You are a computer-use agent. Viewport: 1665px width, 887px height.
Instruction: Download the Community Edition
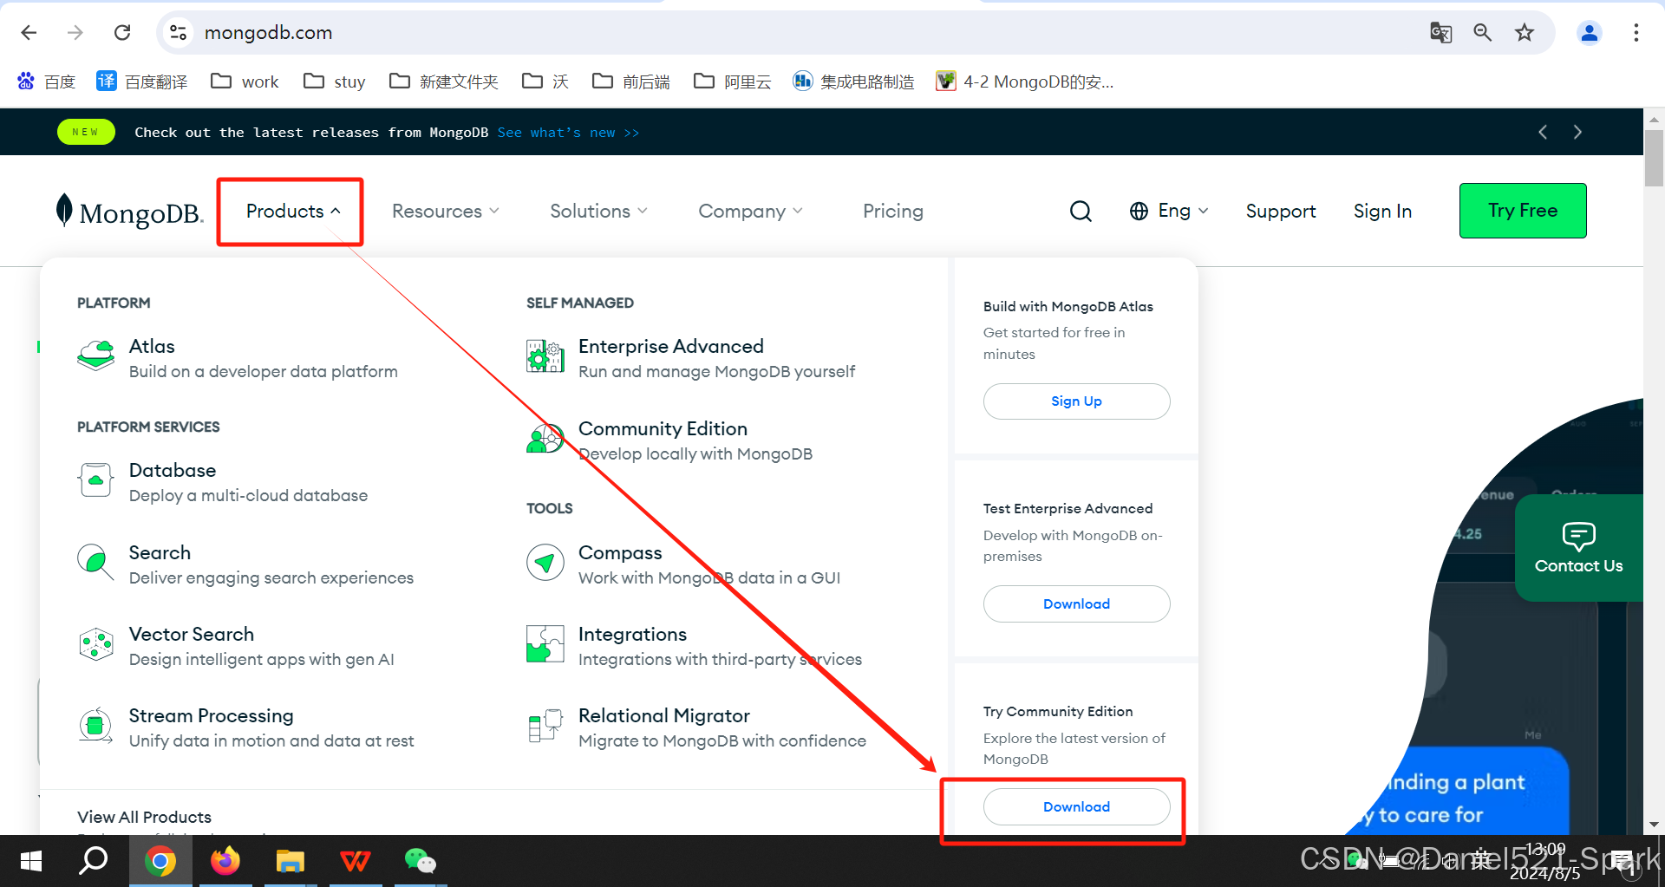point(1076,806)
